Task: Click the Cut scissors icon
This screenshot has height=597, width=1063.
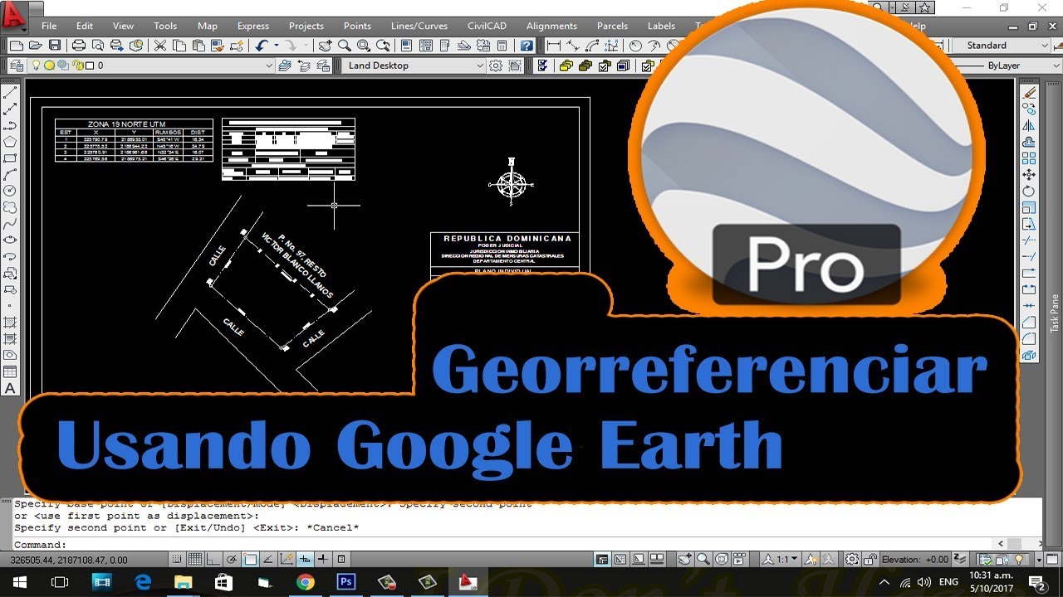Action: (x=160, y=46)
